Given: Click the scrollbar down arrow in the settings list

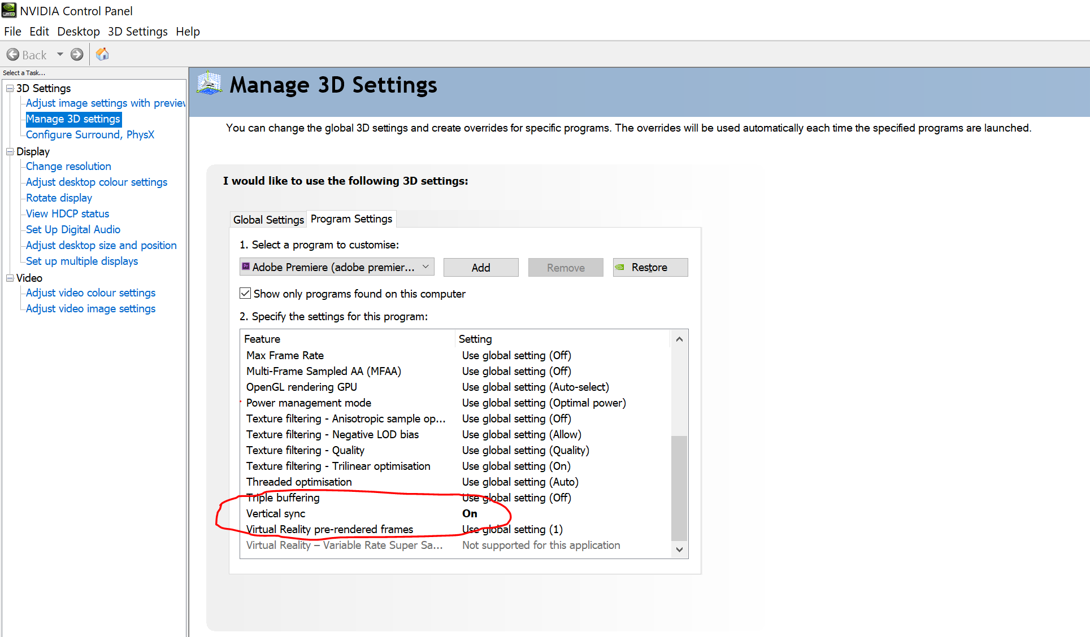Looking at the screenshot, I should [679, 549].
